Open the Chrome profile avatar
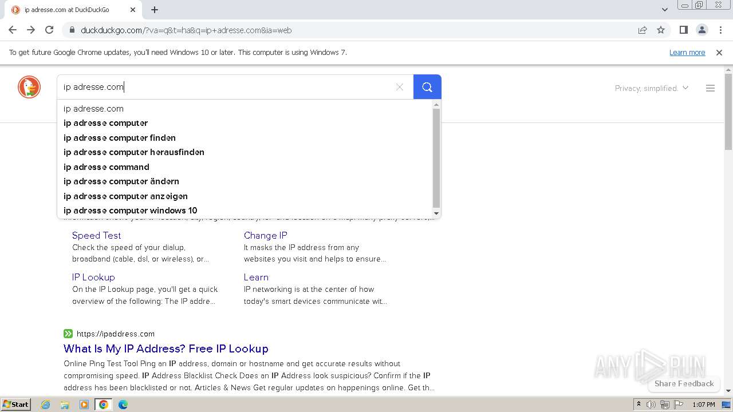Viewport: 733px width, 412px height. (x=702, y=30)
